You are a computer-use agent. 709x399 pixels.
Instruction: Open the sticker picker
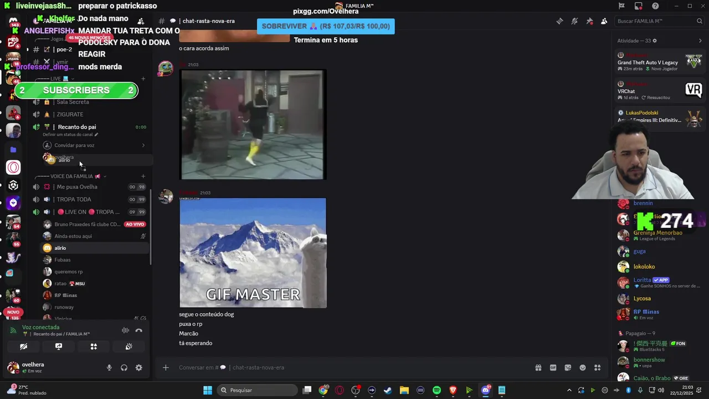pos(568,367)
